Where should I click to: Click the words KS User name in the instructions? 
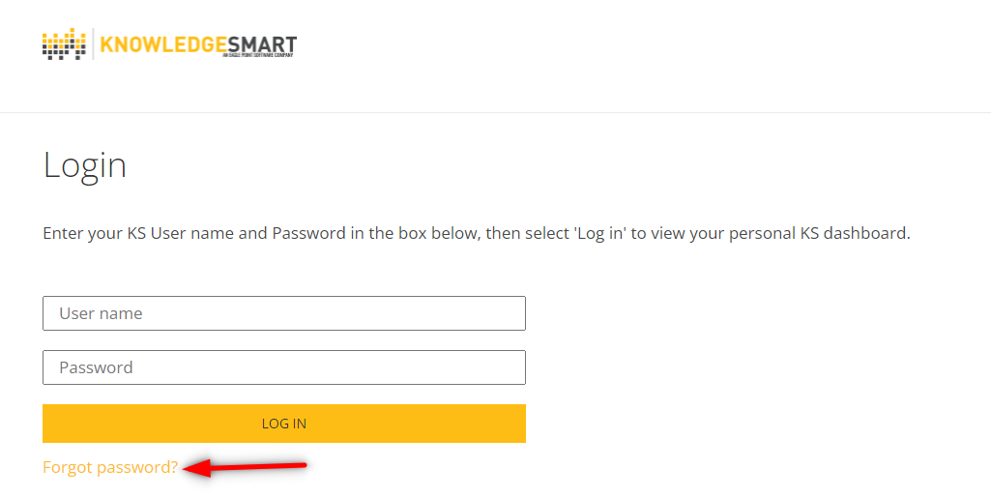pyautogui.click(x=181, y=233)
